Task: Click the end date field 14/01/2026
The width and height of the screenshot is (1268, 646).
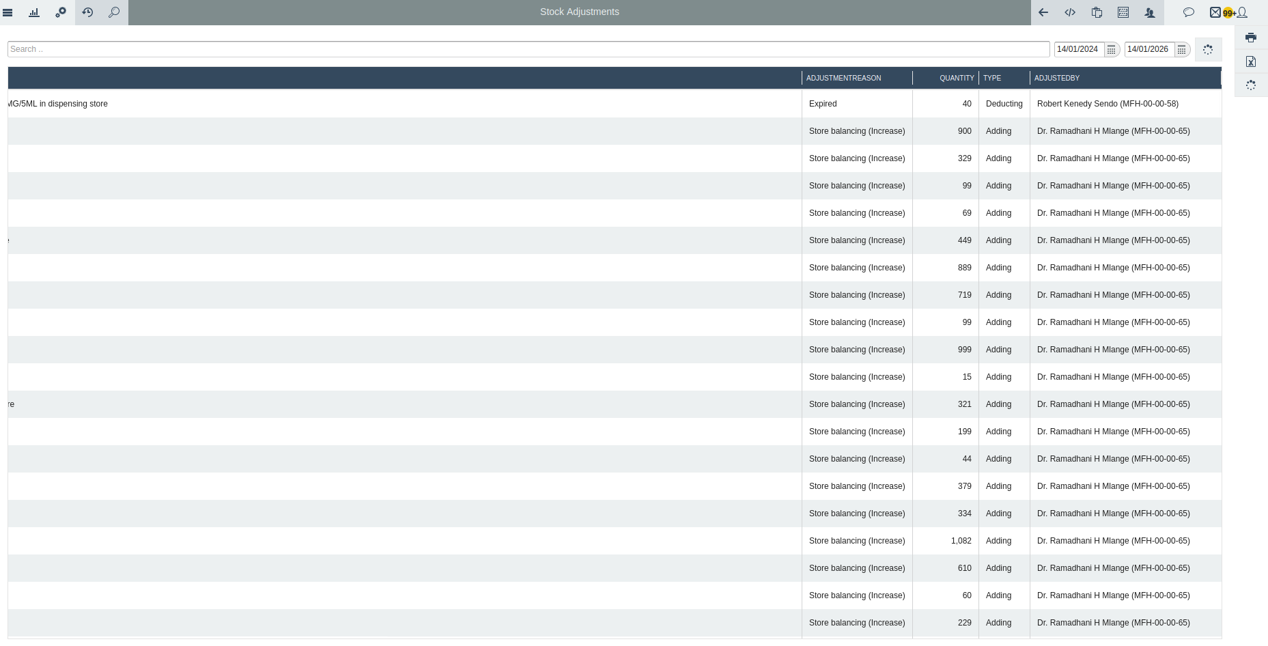Action: [1149, 49]
